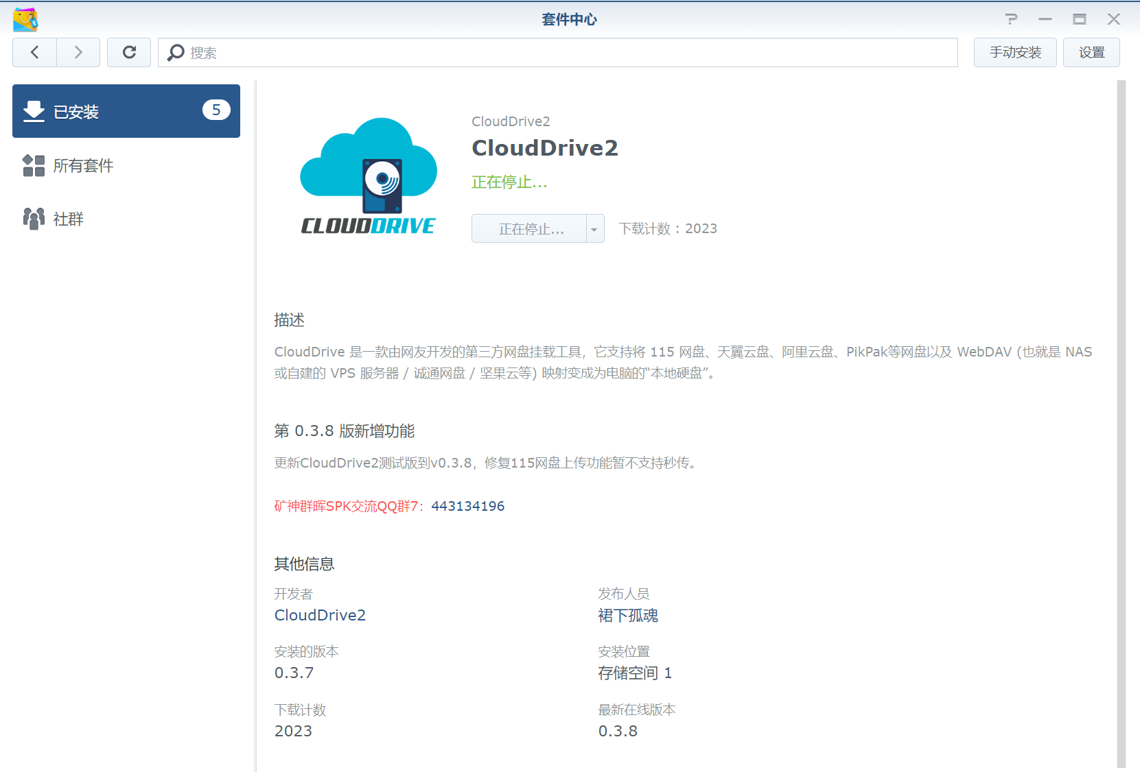Click the Package Center app icon

[25, 19]
